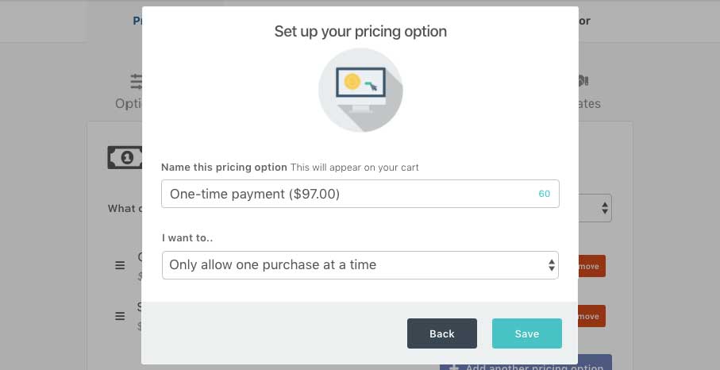Image resolution: width=720 pixels, height=370 pixels.
Task: Remove the upper pricing option row
Action: pos(591,266)
